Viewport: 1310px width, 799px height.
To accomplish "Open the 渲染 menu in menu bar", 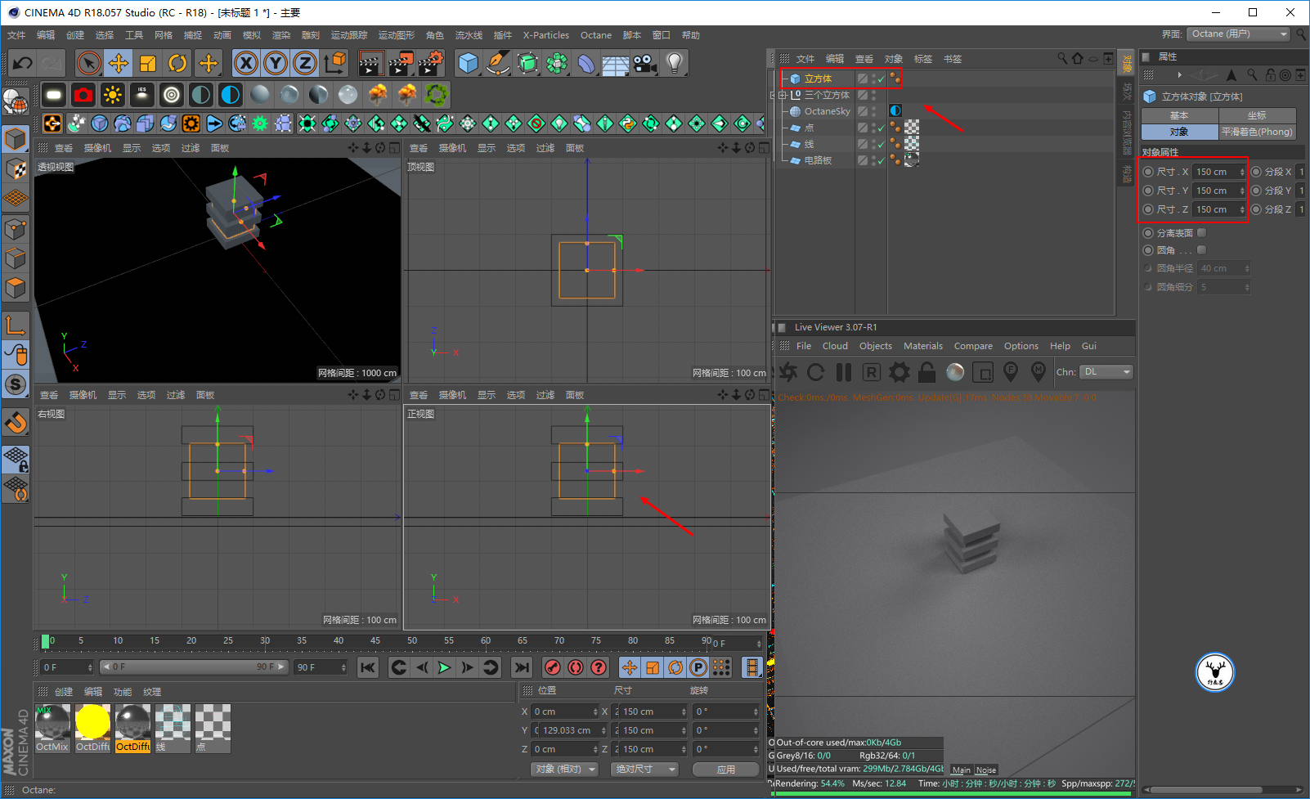I will click(x=281, y=35).
